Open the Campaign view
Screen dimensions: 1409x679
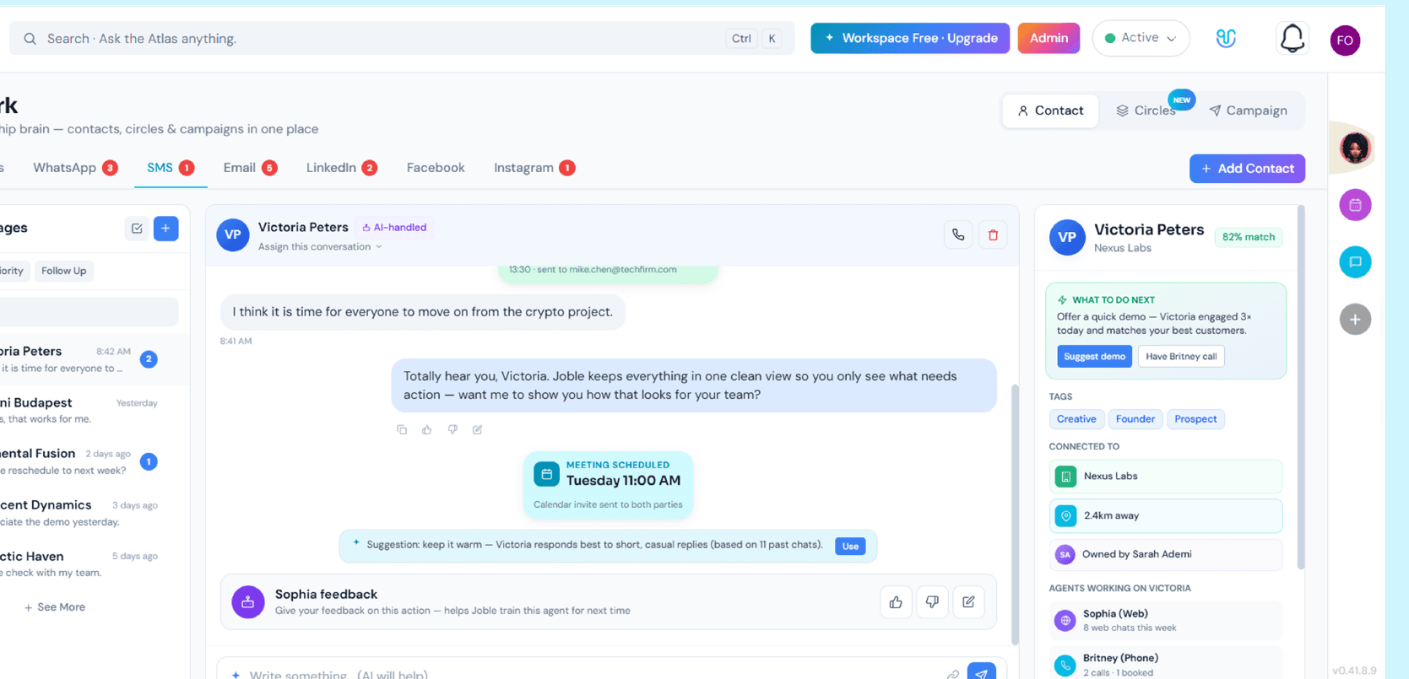click(x=1248, y=110)
